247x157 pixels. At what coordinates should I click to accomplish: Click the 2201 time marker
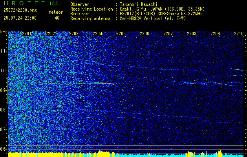(x=27, y=33)
